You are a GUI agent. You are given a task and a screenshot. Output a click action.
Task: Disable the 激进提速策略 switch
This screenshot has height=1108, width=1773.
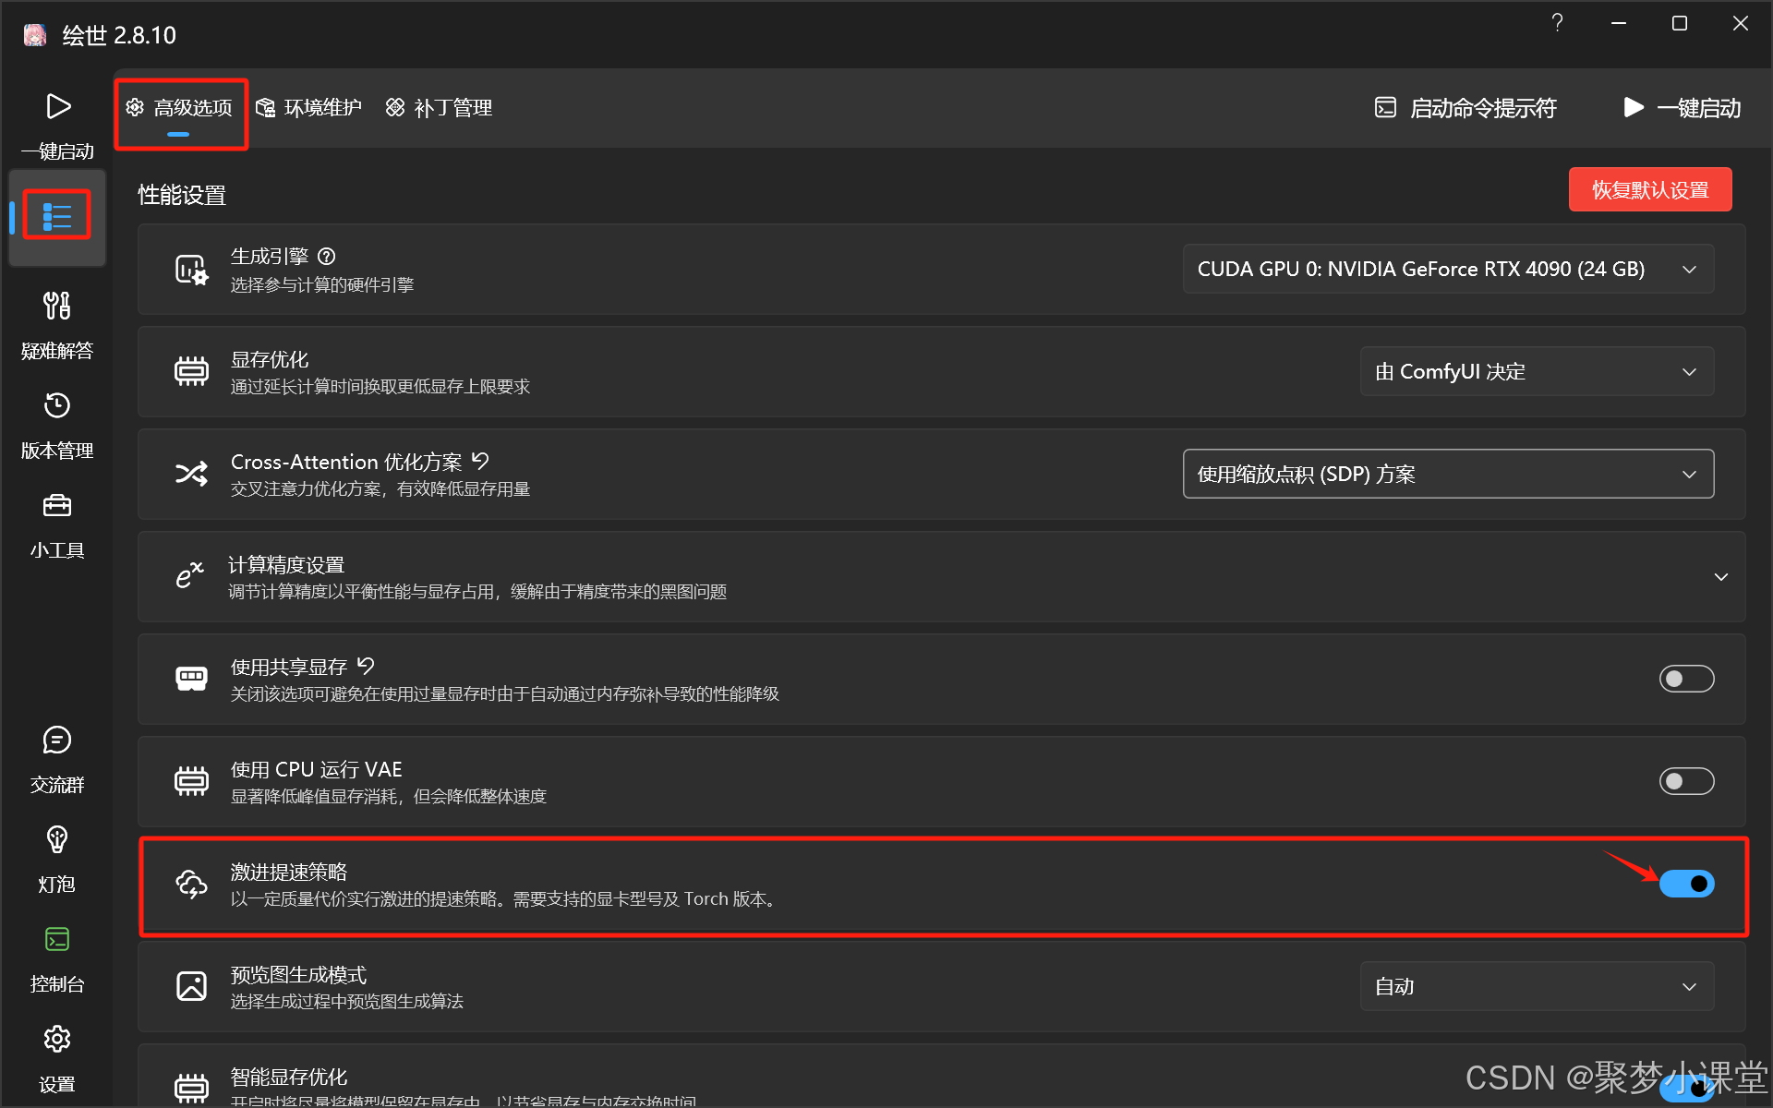pos(1686,884)
